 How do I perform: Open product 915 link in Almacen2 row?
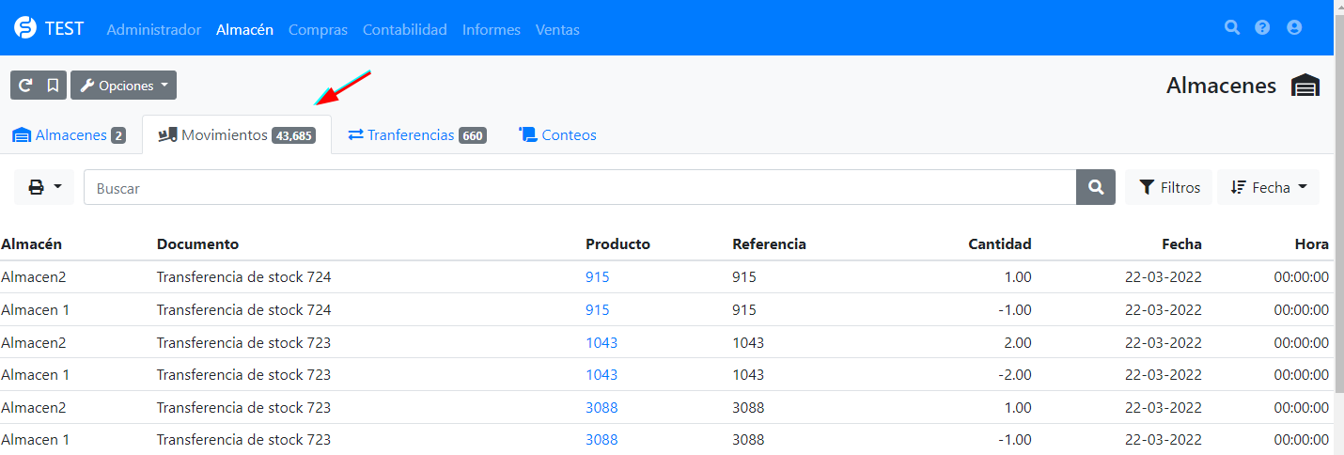point(598,277)
